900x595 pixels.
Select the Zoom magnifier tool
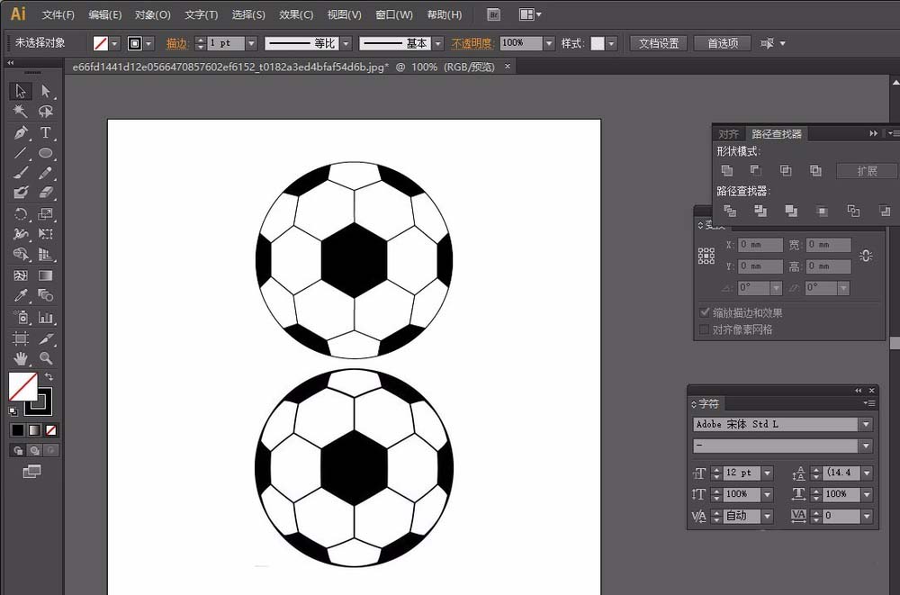click(45, 359)
